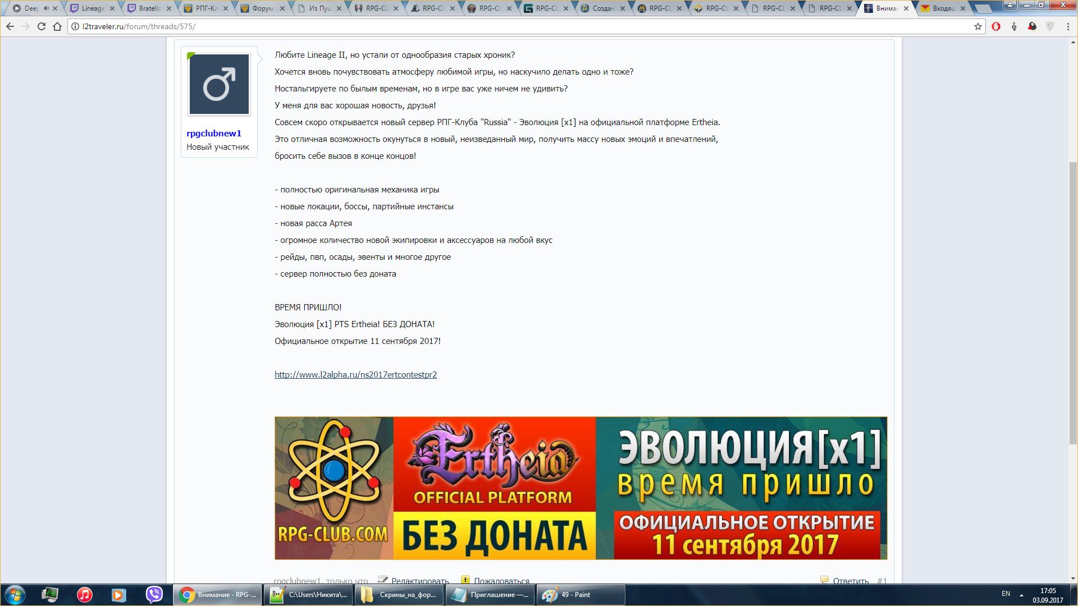Open the post number #1 permalink
This screenshot has height=606, width=1078.
pos(881,580)
